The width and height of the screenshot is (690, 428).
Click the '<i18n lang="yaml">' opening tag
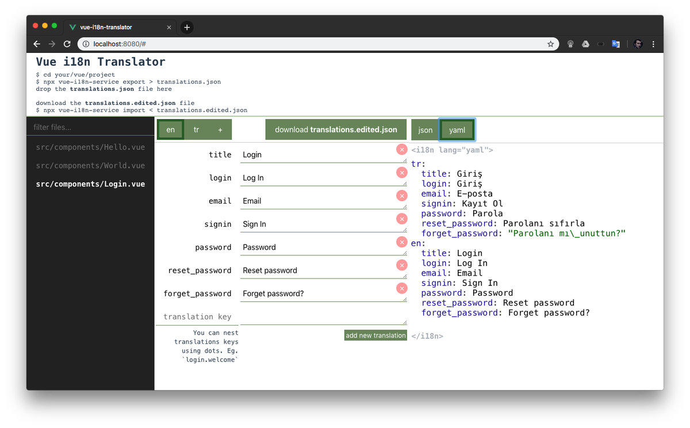[453, 150]
